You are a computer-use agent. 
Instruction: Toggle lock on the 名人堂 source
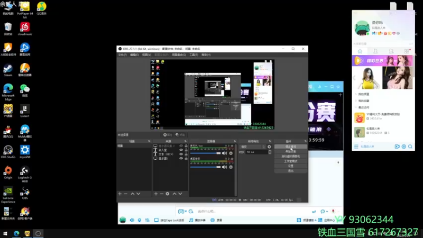pos(186,150)
